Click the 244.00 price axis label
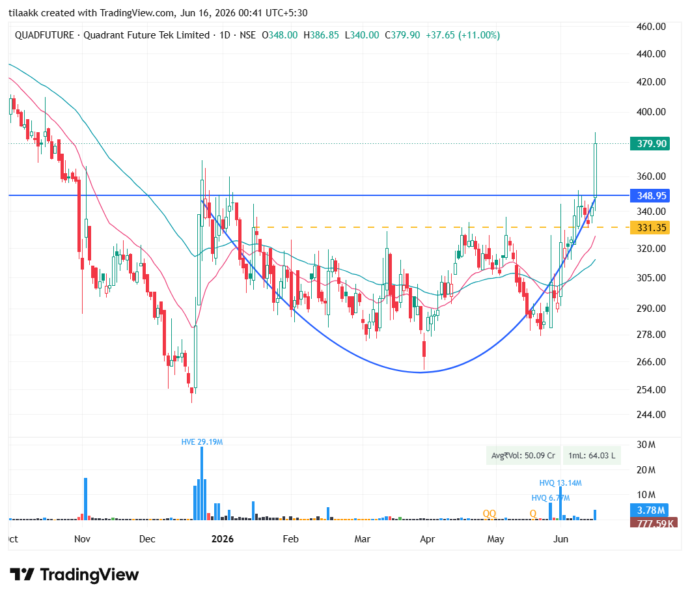The height and width of the screenshot is (599, 690). [651, 414]
